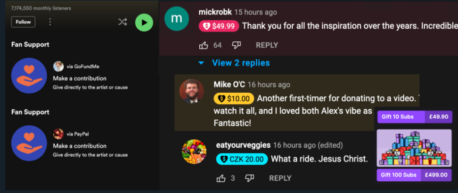Viewport: 458px width, 193px height.
Task: Start playback with the green play button
Action: point(144,23)
